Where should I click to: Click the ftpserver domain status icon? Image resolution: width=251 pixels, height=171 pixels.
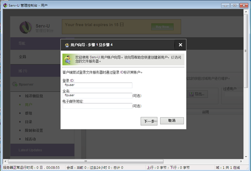pyautogui.click(x=15, y=84)
